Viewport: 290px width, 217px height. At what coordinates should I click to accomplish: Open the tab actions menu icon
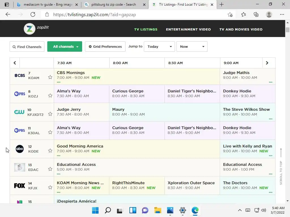pos(7,5)
